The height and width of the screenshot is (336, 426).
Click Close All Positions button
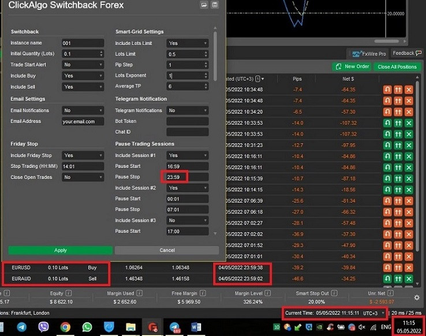click(x=397, y=67)
